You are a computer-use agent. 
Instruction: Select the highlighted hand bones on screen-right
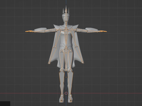coord(103,31)
